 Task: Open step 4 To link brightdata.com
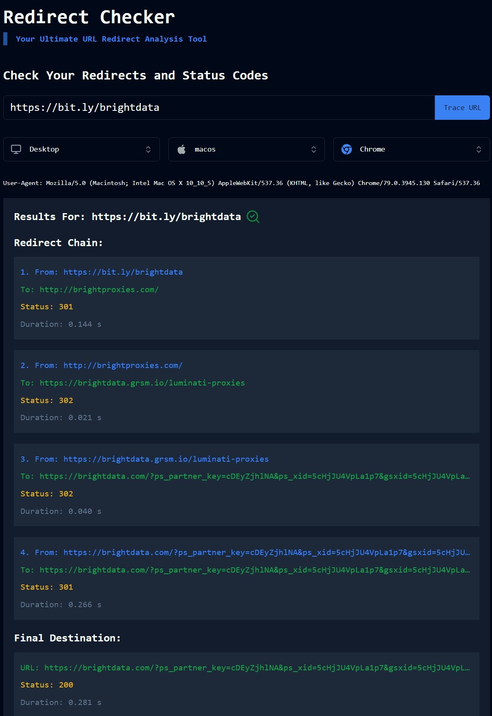[x=255, y=570]
